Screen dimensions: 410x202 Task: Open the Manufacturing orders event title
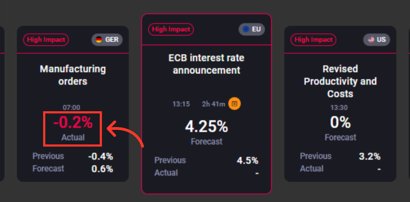pos(73,75)
